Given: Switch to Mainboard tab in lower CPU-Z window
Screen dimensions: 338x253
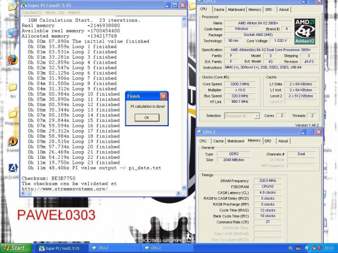Looking at the screenshot, I should (236, 141).
